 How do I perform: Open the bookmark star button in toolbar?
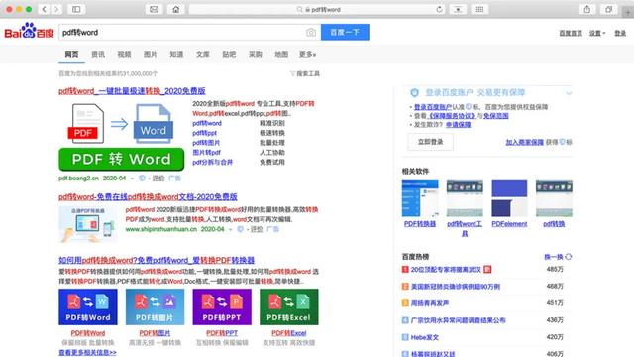pyautogui.click(x=458, y=9)
